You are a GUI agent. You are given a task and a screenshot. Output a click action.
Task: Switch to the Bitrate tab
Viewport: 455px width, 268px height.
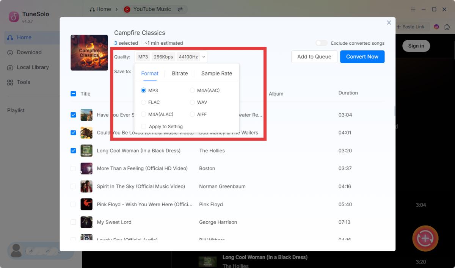click(x=180, y=74)
